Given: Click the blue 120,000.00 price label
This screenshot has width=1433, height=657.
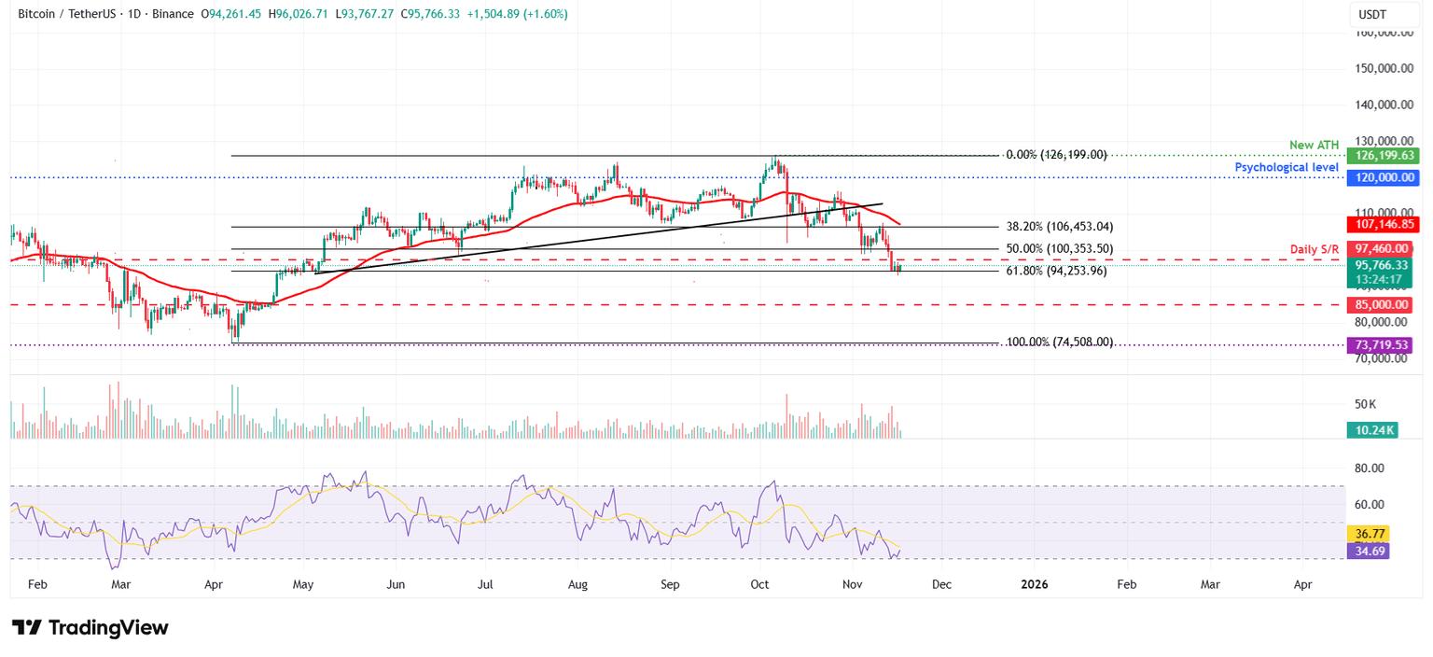Looking at the screenshot, I should coord(1380,177).
